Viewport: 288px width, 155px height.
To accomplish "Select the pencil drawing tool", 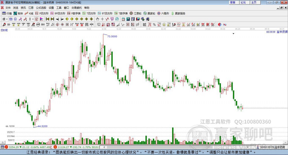I will [4, 24].
